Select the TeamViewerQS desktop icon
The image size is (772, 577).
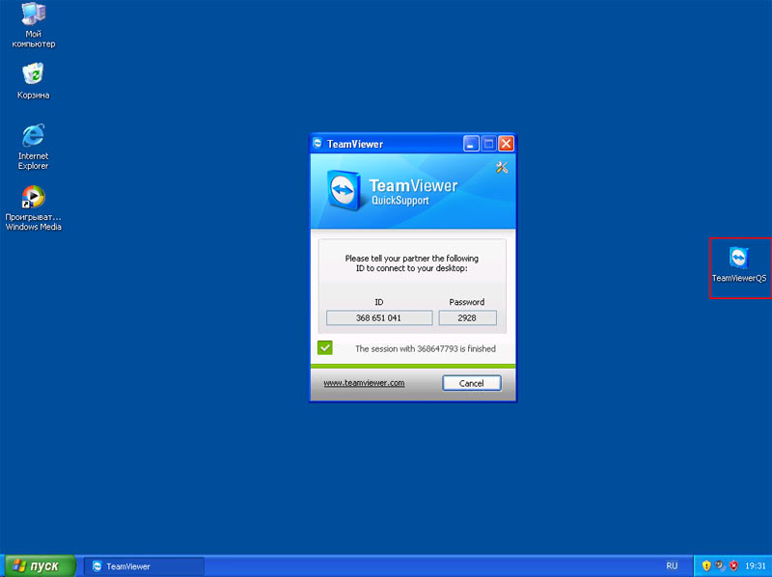[739, 265]
